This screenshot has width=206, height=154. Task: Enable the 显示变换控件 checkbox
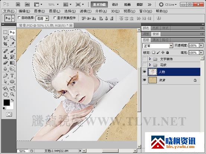click(55, 17)
